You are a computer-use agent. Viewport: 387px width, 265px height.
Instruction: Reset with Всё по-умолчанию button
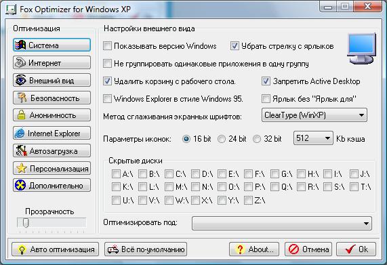pos(146,249)
